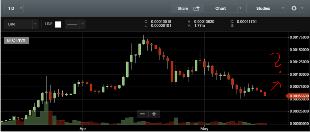The width and height of the screenshot is (310, 132).
Task: Click the 0.00056600 current price tag
Action: click(x=298, y=96)
